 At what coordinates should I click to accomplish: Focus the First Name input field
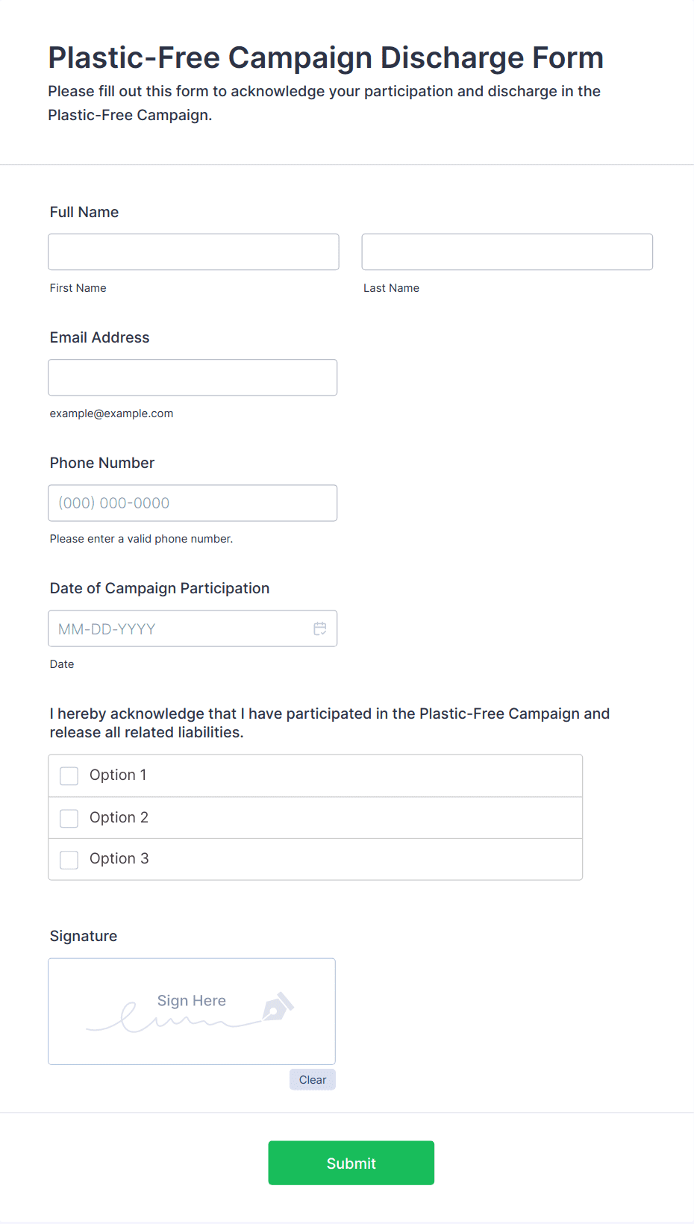click(193, 252)
